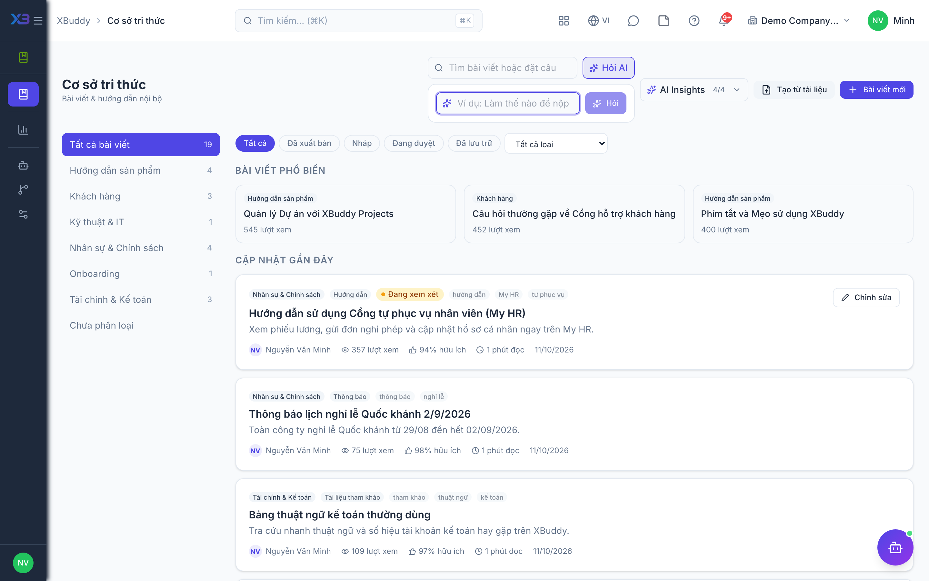Click the 'Hỏi' submit button
The image size is (929, 581).
click(605, 103)
